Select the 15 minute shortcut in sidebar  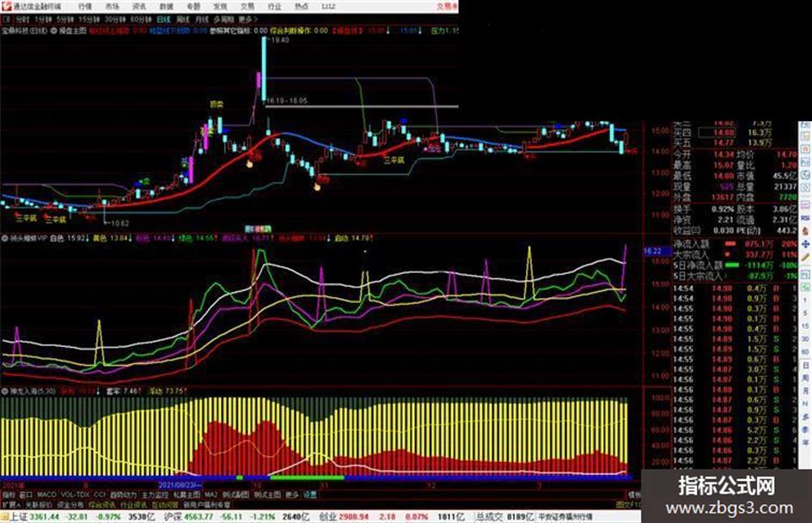tap(805, 325)
